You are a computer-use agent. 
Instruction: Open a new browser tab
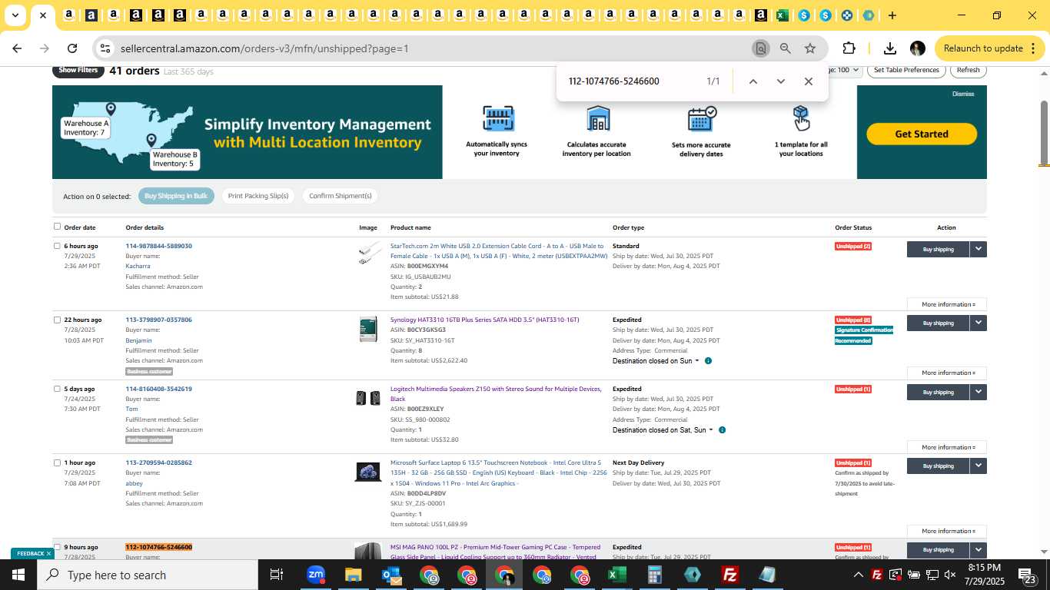tap(892, 15)
